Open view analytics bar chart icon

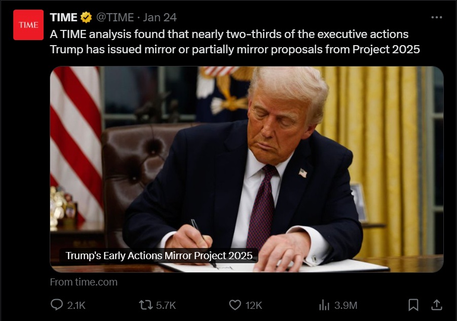click(x=324, y=305)
